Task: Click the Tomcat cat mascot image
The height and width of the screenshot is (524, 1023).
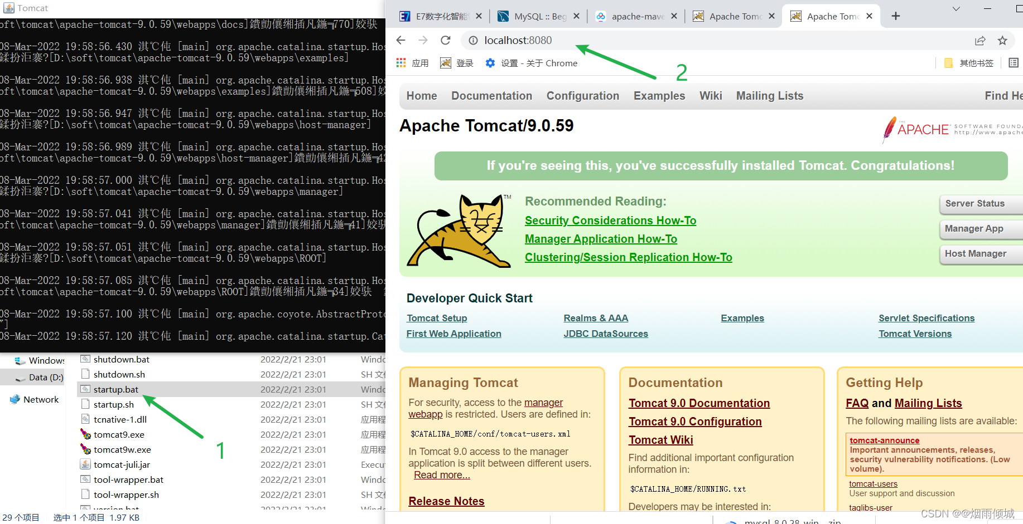Action: pyautogui.click(x=459, y=231)
